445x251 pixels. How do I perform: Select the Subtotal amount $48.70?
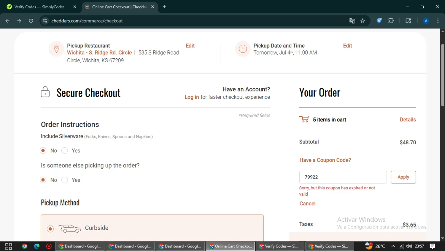coord(408,142)
